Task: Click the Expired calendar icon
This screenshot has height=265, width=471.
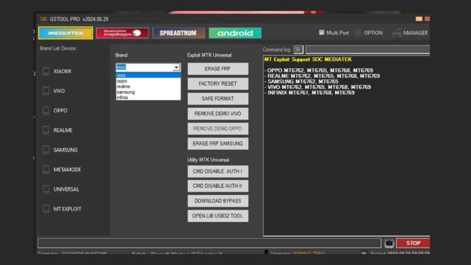Action: point(364,253)
